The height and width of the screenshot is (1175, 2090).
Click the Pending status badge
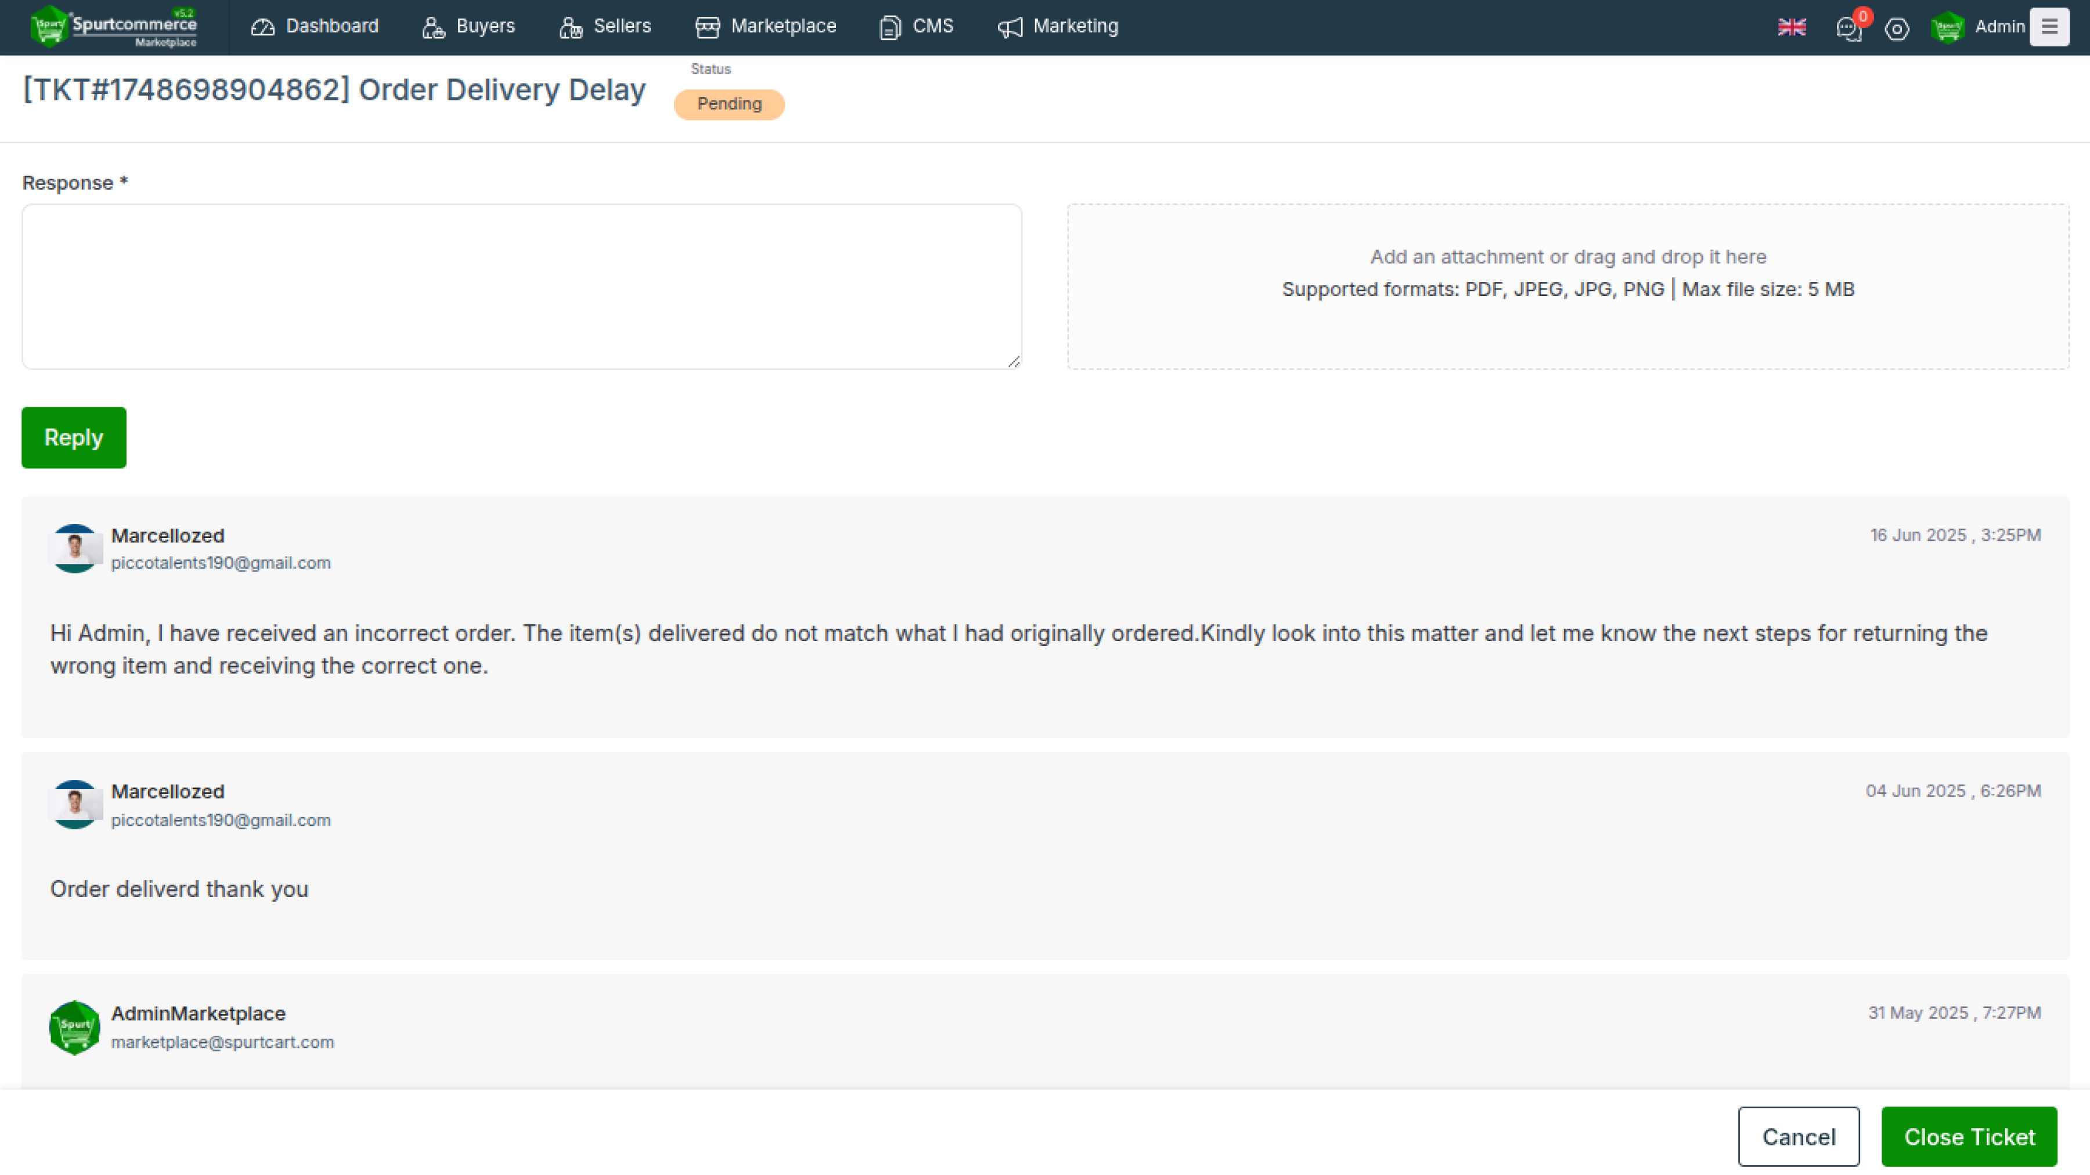[729, 104]
